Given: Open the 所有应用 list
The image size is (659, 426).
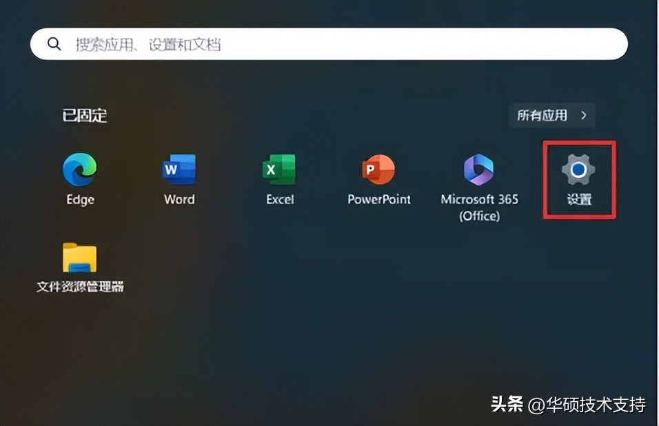Looking at the screenshot, I should coord(543,115).
